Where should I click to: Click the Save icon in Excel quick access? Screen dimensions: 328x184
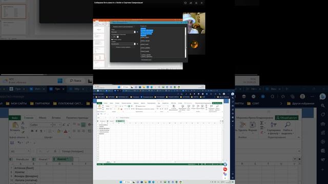coord(98,114)
